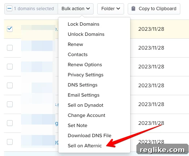Select Download DNS File entry
The width and height of the screenshot is (189, 156).
pos(90,136)
